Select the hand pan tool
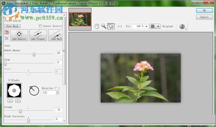This screenshot has height=127, width=216. coord(96,26)
